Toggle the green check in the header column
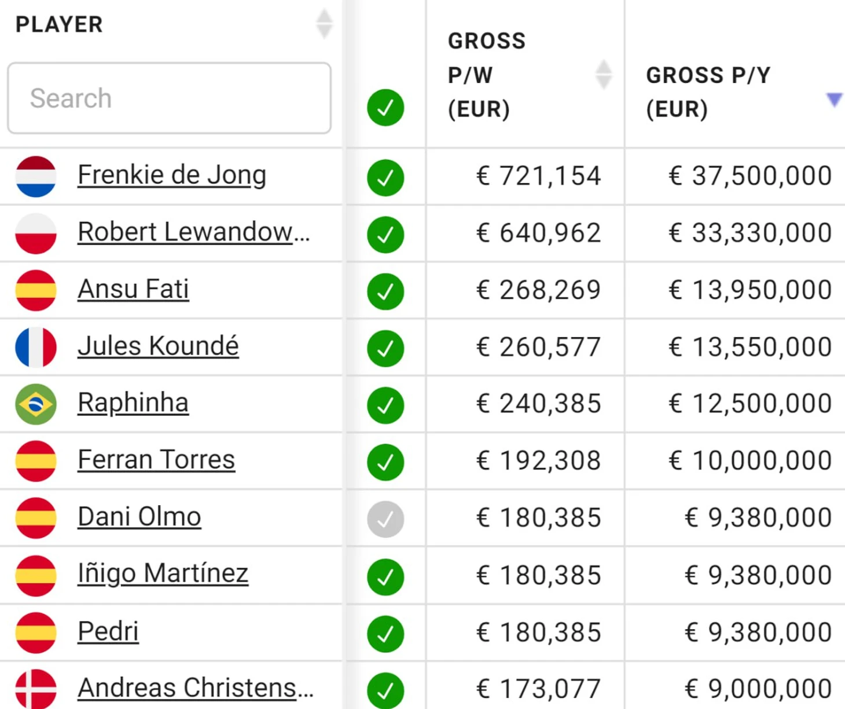This screenshot has width=845, height=709. pos(385,108)
